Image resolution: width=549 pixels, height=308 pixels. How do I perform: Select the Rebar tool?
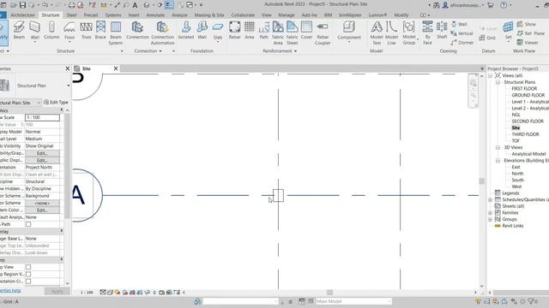click(234, 31)
